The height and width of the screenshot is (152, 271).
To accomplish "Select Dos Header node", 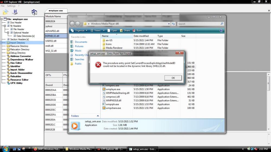I will coord(16,23).
